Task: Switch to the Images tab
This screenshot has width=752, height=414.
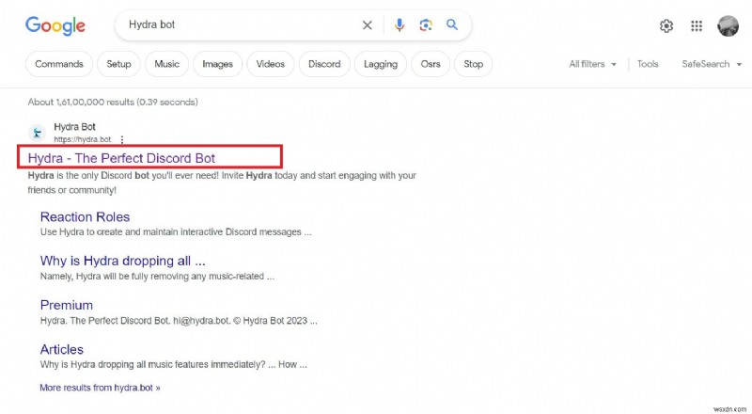Action: pyautogui.click(x=217, y=64)
